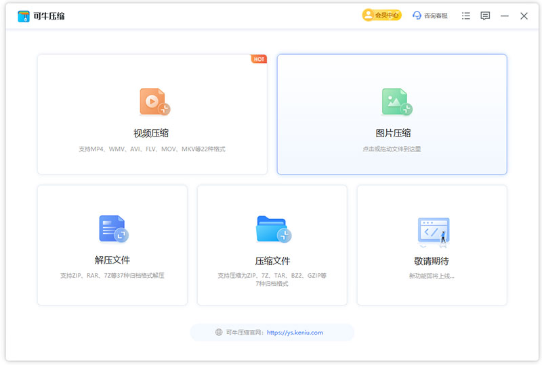Click the blue extract file document icon
The image size is (542, 365).
point(114,228)
